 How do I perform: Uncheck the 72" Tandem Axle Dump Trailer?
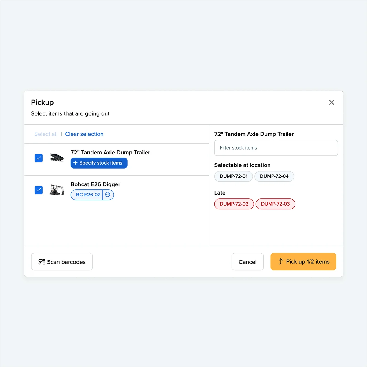coord(39,158)
